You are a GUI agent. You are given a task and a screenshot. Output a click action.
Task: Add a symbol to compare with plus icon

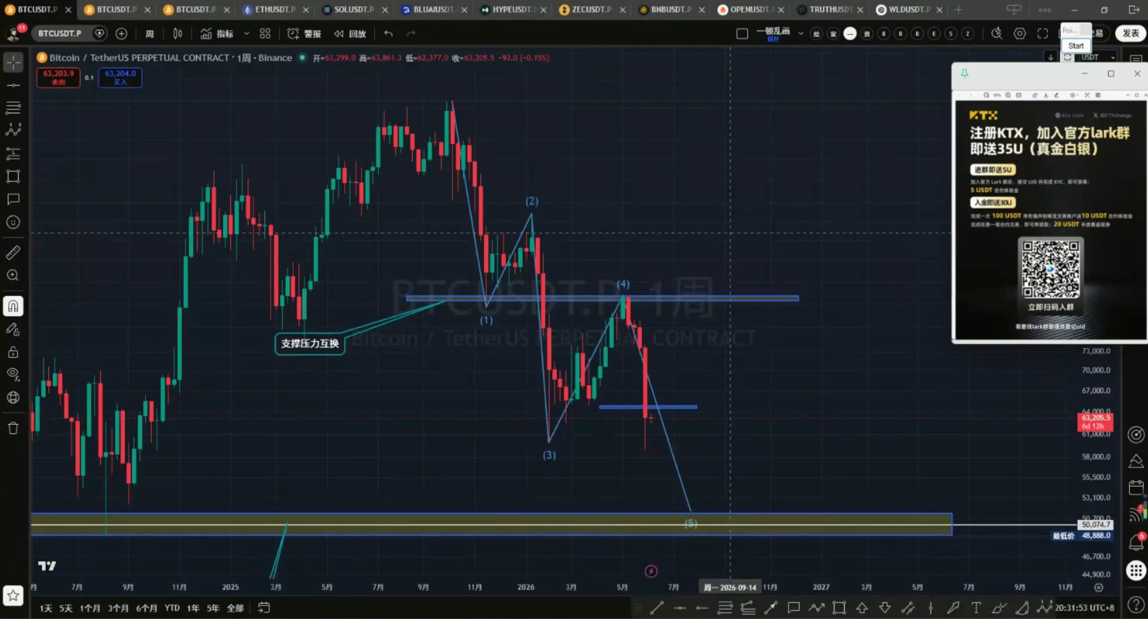121,33
